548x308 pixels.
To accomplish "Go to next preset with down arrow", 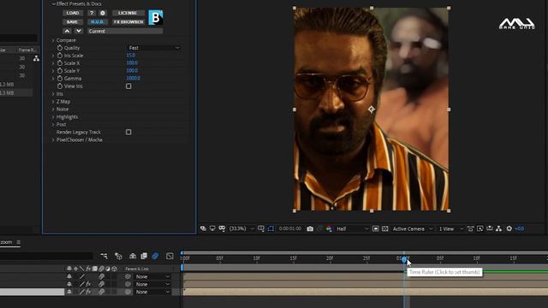I will pyautogui.click(x=79, y=31).
